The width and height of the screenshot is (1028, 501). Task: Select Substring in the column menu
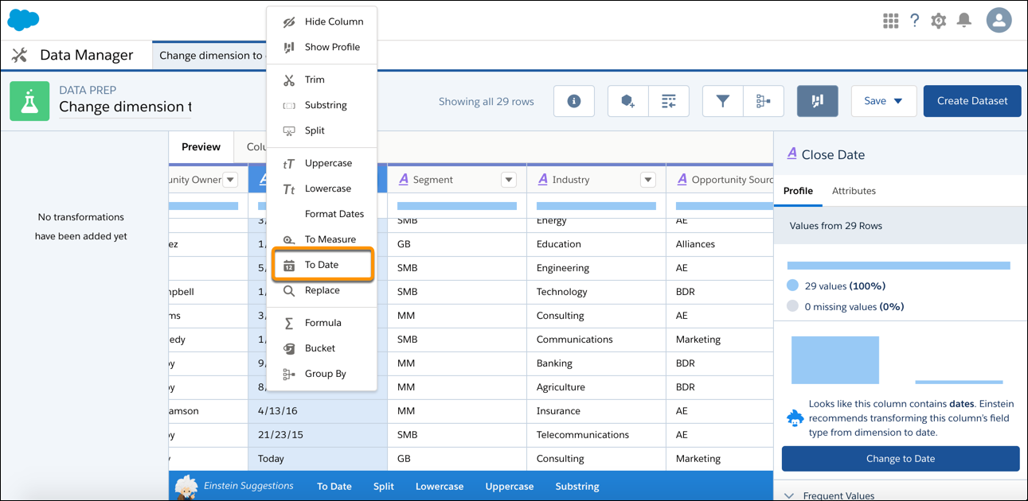[x=322, y=105]
